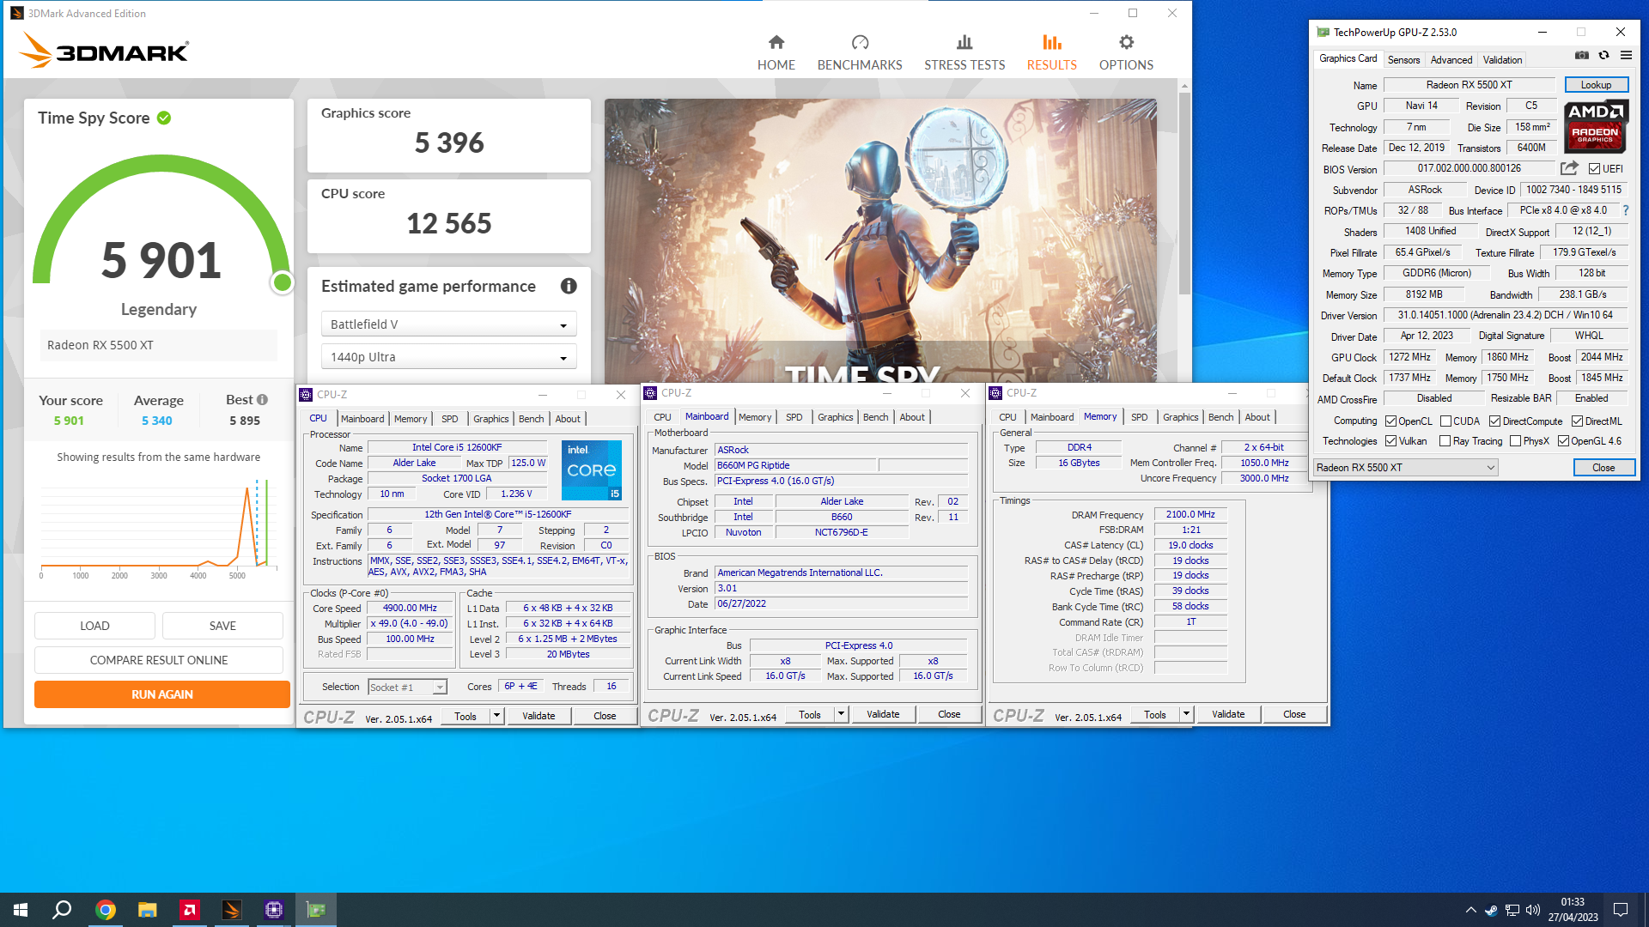Click the question mark beside Bus Interface
This screenshot has height=927, width=1649.
1625,210
